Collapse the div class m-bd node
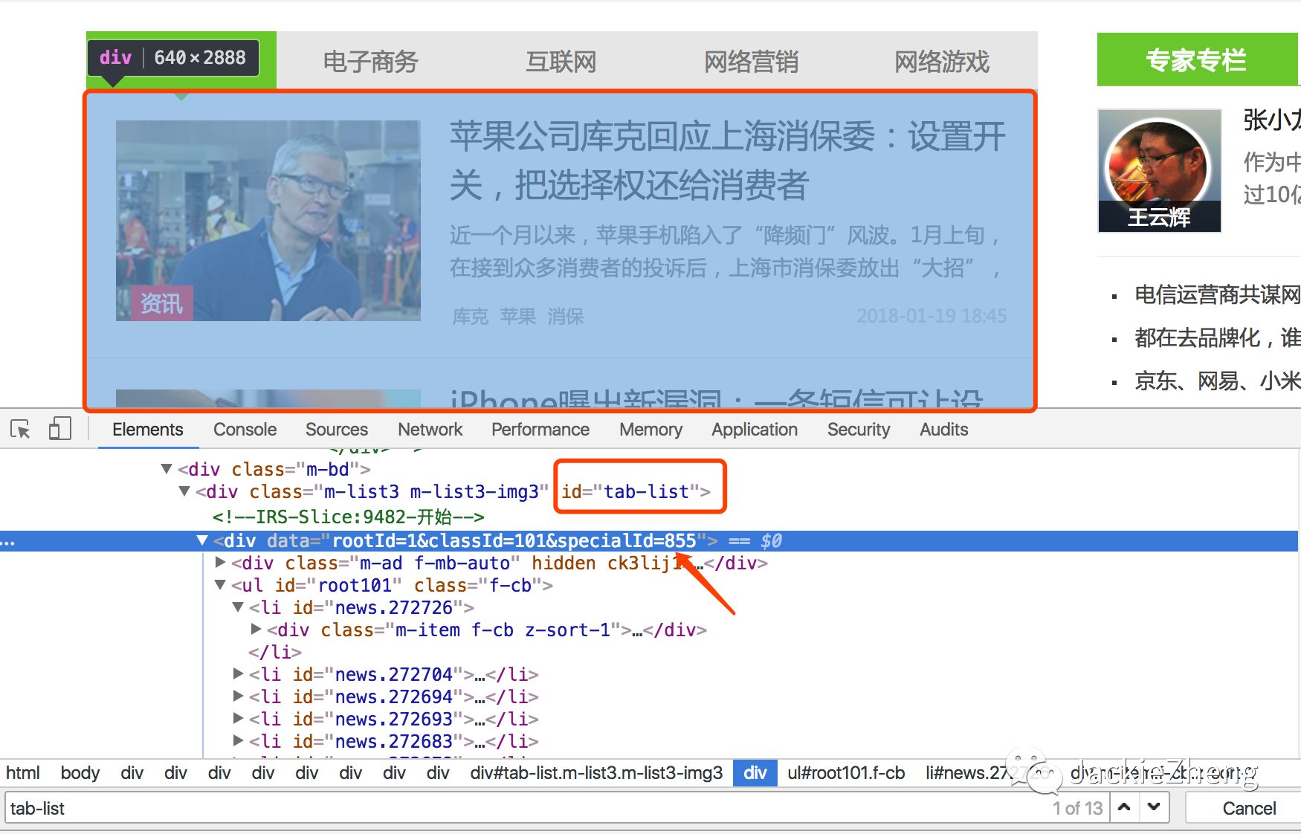Viewport: 1301px width, 834px height. pyautogui.click(x=167, y=469)
